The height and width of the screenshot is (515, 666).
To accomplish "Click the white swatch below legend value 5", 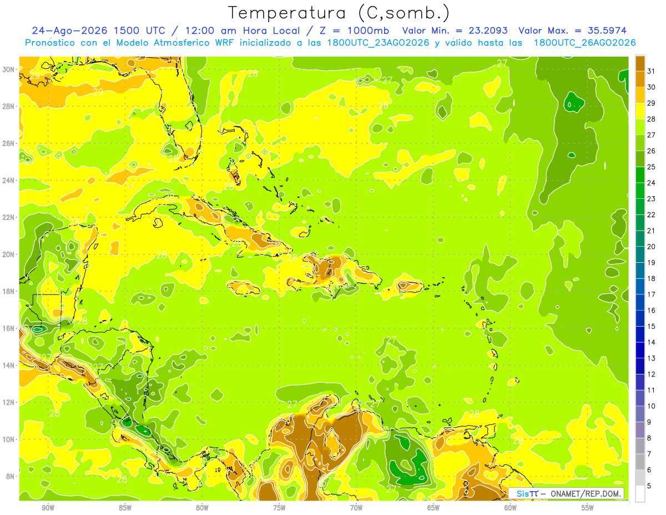I will [x=640, y=494].
